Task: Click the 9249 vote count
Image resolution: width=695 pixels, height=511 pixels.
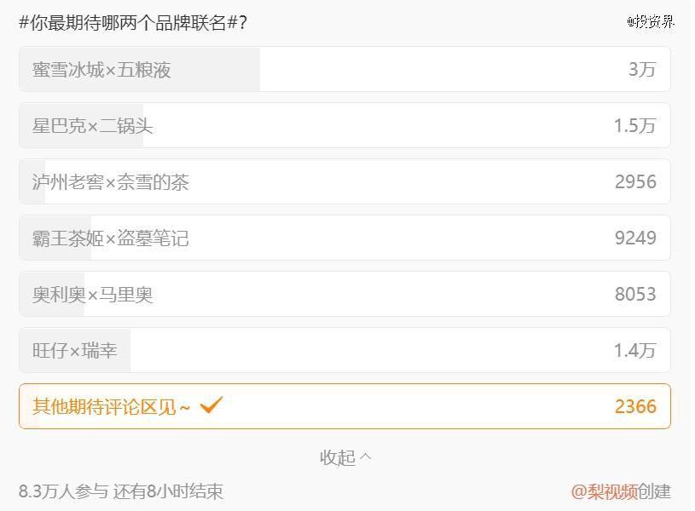Action: click(x=635, y=238)
